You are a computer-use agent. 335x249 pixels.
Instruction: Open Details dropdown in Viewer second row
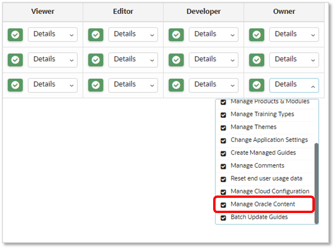coord(53,60)
